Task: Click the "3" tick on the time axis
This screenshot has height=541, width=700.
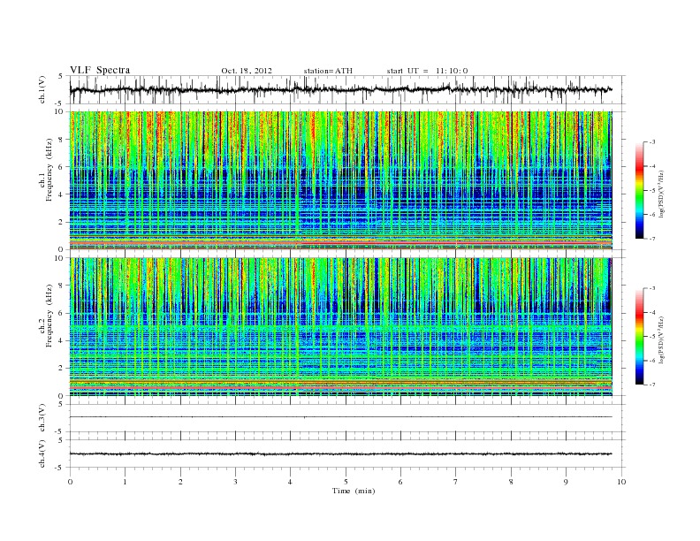Action: click(235, 482)
